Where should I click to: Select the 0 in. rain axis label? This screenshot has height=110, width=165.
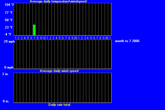pyautogui.click(x=6, y=101)
